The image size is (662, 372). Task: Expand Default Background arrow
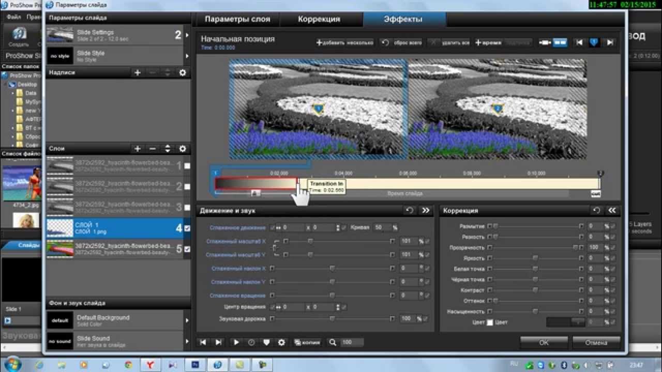[x=187, y=320]
